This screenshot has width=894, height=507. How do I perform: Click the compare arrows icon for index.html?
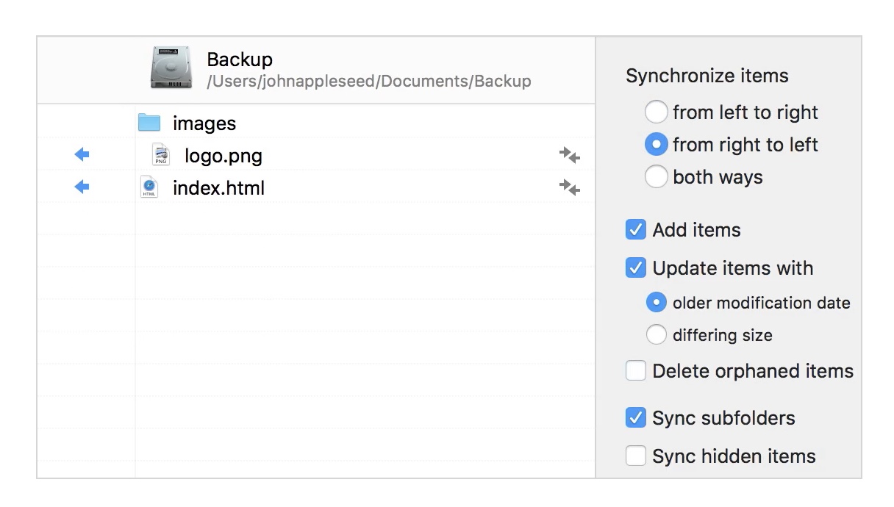click(569, 187)
